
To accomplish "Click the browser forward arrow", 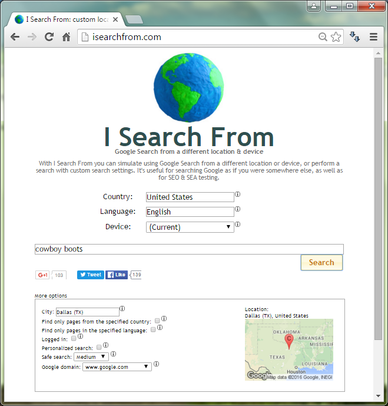I will point(32,37).
